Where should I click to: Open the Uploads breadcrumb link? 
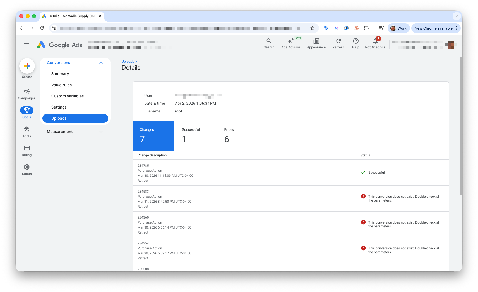[128, 61]
